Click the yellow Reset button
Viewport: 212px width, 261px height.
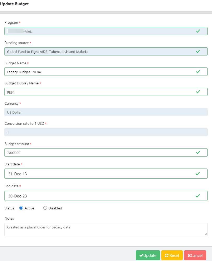pos(172,255)
